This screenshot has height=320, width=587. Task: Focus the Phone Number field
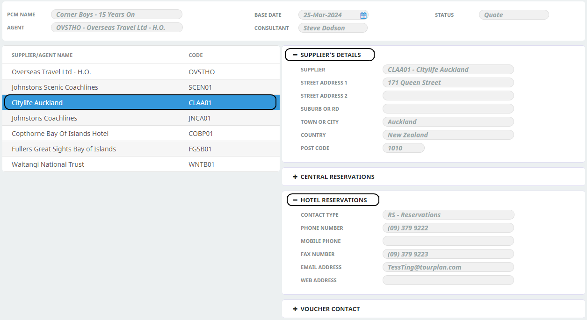[448, 228]
